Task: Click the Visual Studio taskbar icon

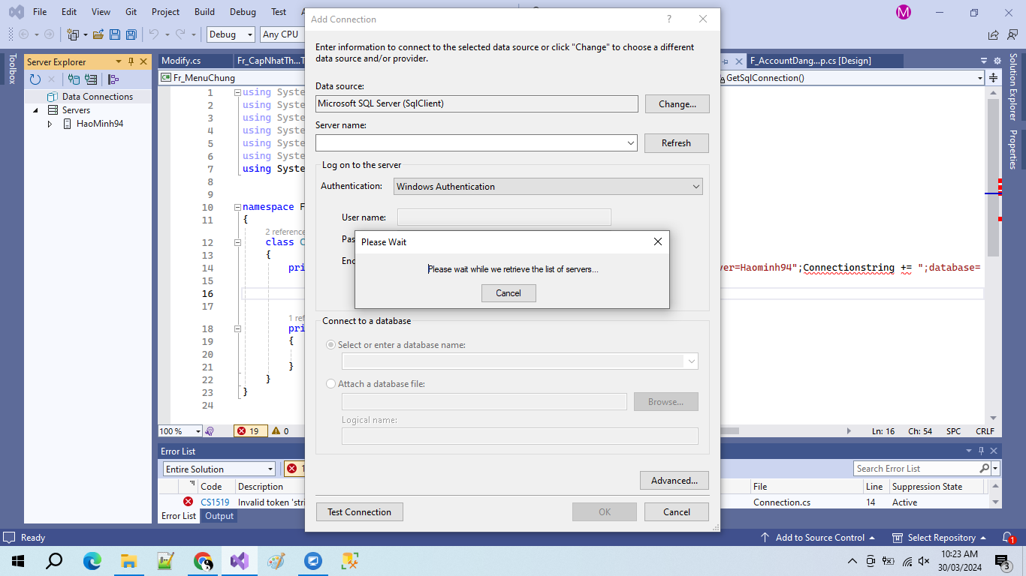Action: coord(239,561)
